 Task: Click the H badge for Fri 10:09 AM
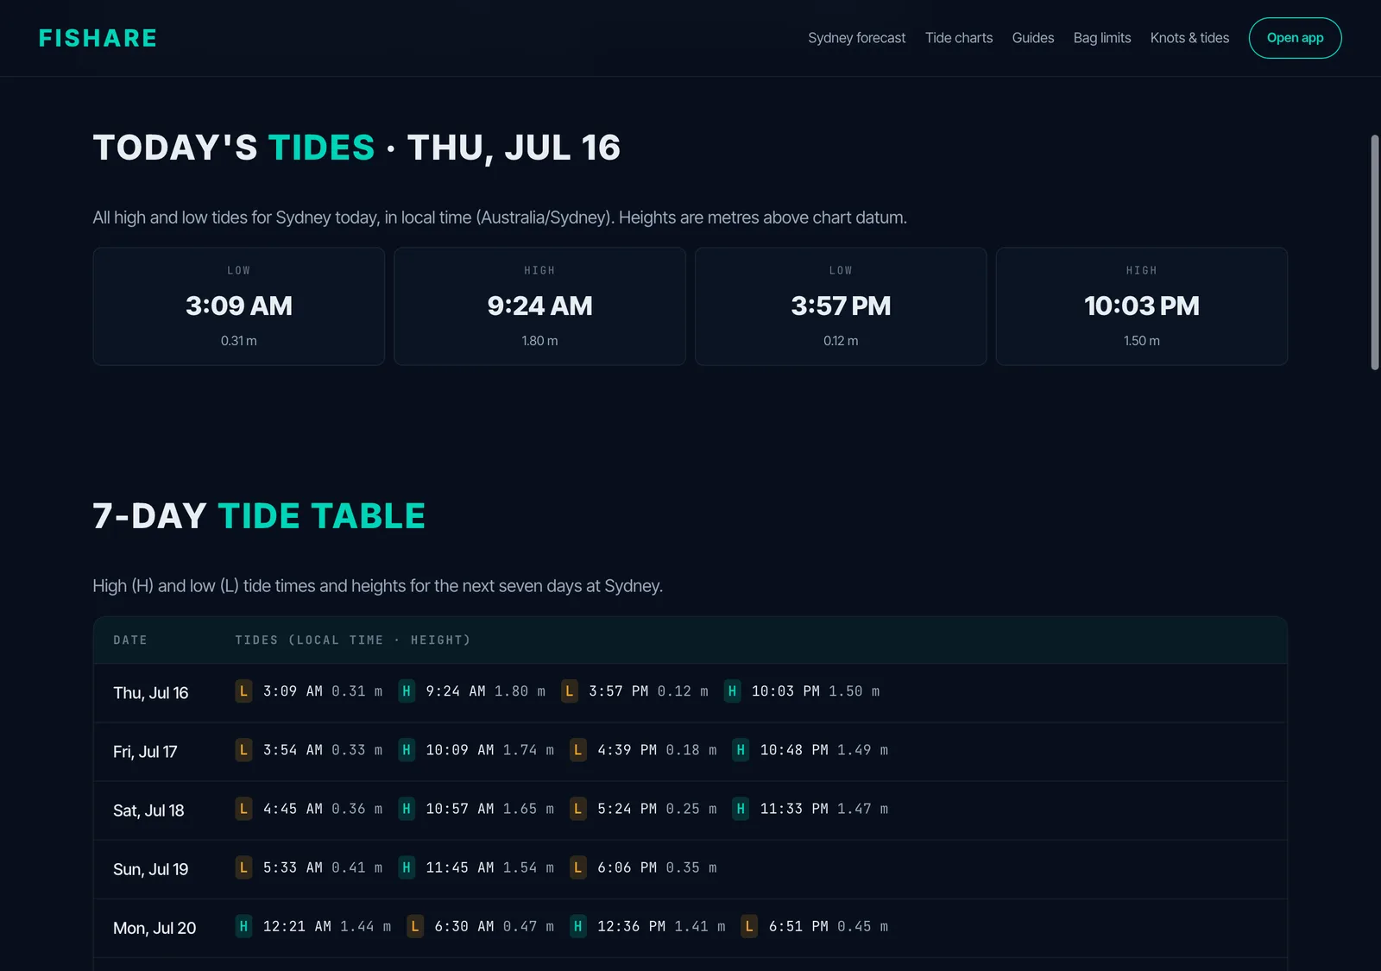tap(407, 750)
